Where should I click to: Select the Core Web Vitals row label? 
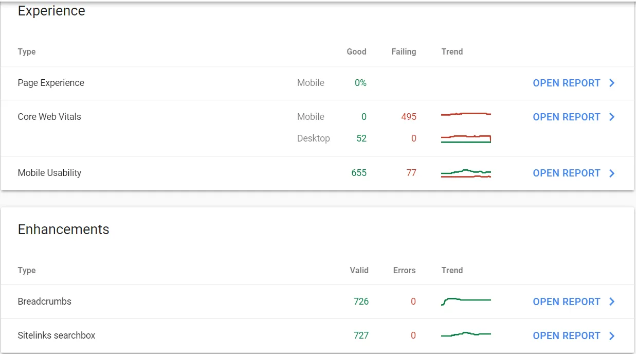click(49, 117)
